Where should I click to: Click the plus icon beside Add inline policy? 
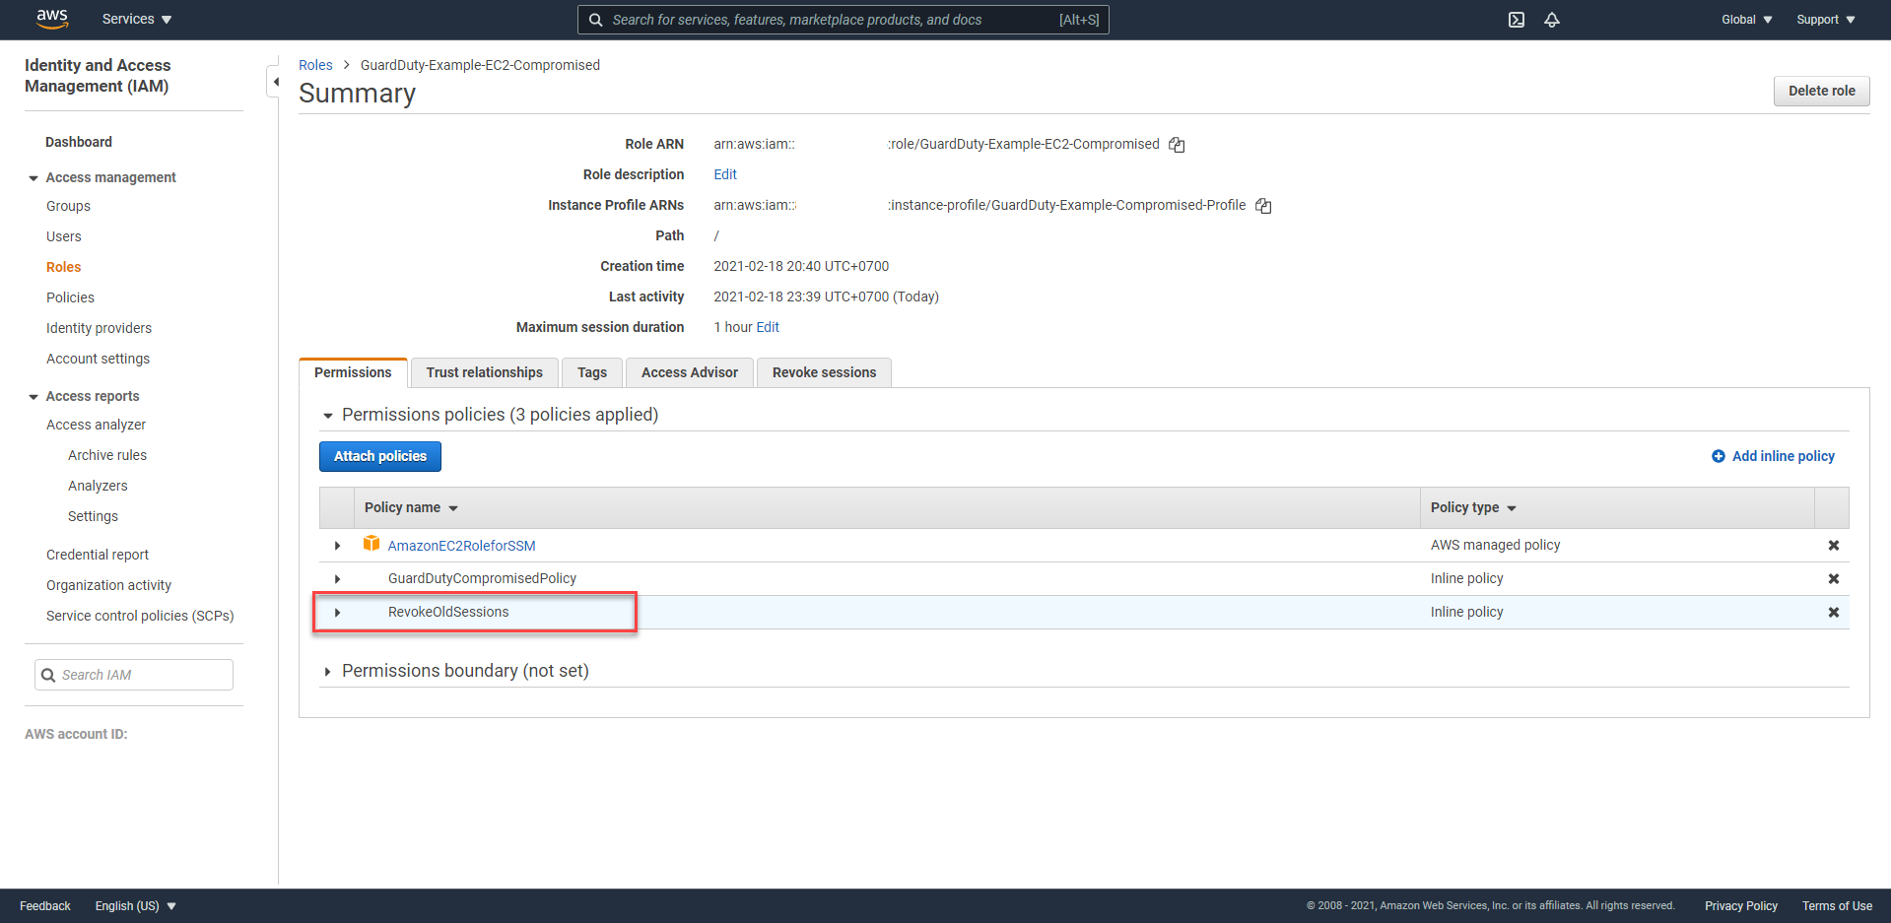[x=1719, y=456]
